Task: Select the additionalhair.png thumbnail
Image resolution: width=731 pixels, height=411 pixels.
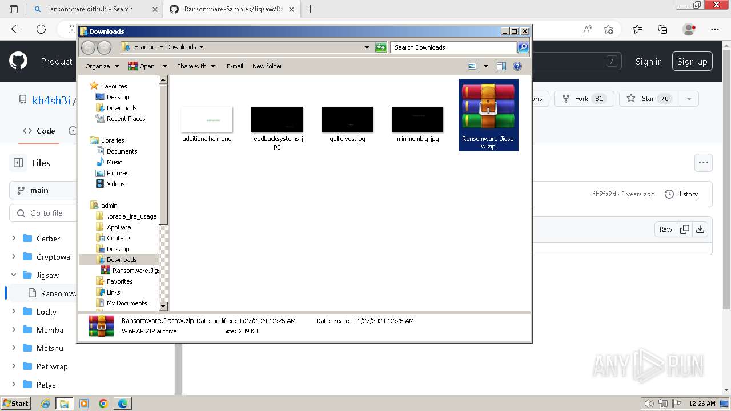Action: point(207,119)
